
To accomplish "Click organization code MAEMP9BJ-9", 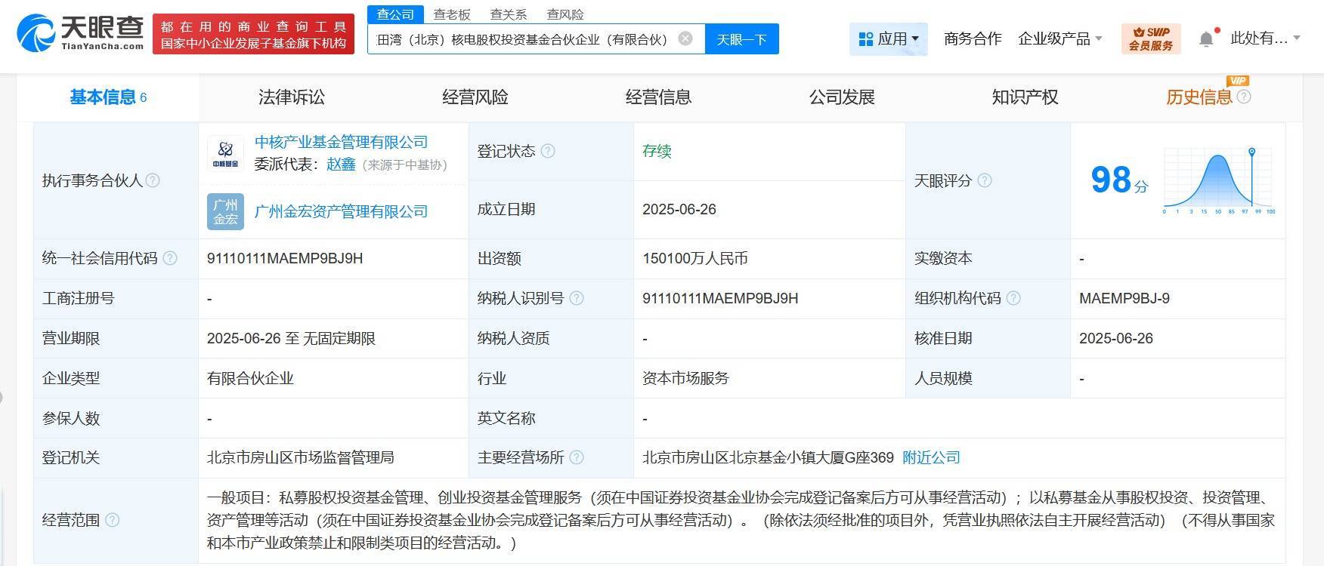I will pyautogui.click(x=1124, y=298).
